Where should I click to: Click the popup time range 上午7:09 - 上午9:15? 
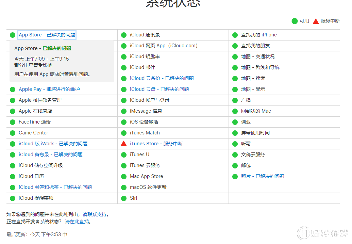pos(47,59)
